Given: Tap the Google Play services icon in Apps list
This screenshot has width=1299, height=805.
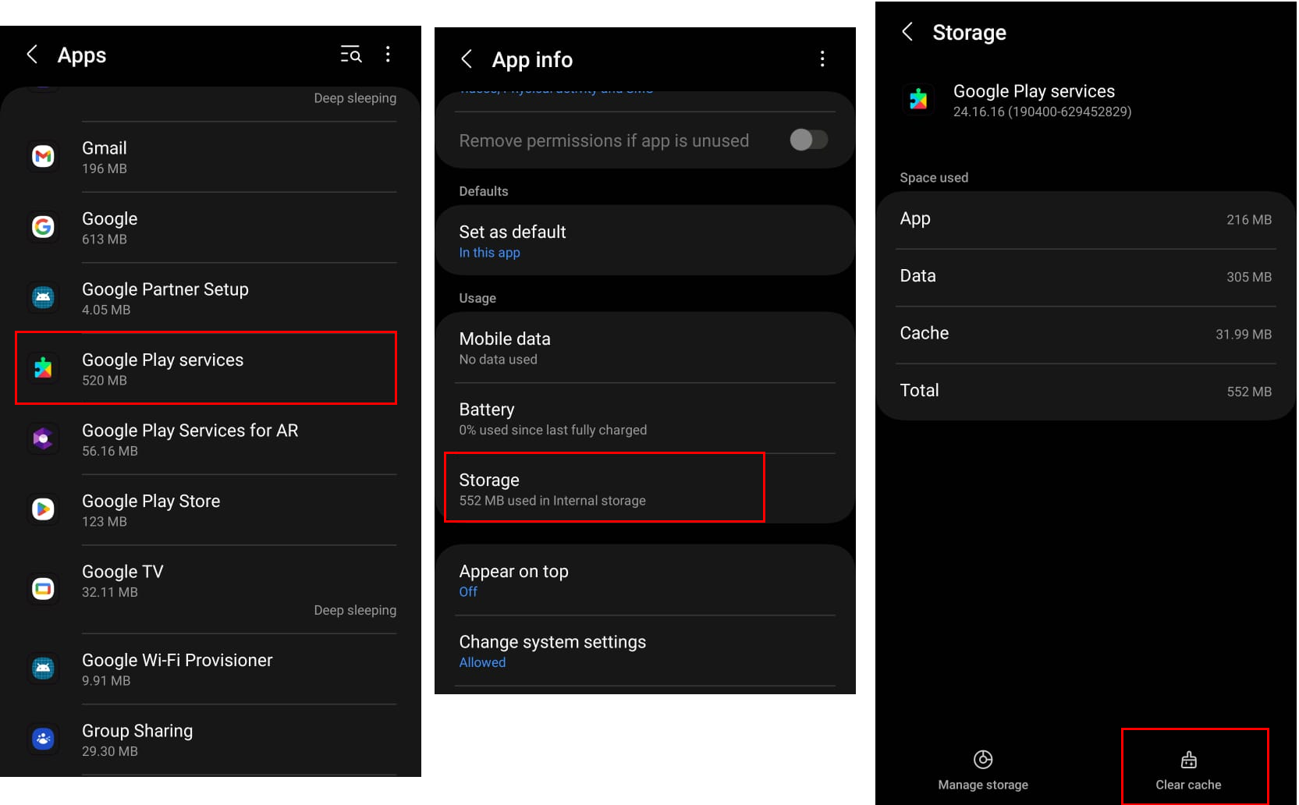Looking at the screenshot, I should [43, 368].
